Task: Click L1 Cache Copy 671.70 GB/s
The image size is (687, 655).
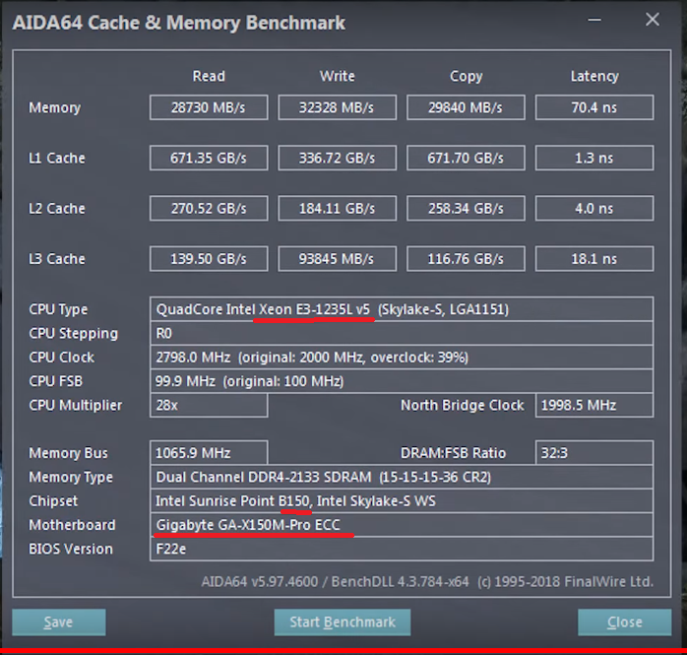Action: pos(466,158)
